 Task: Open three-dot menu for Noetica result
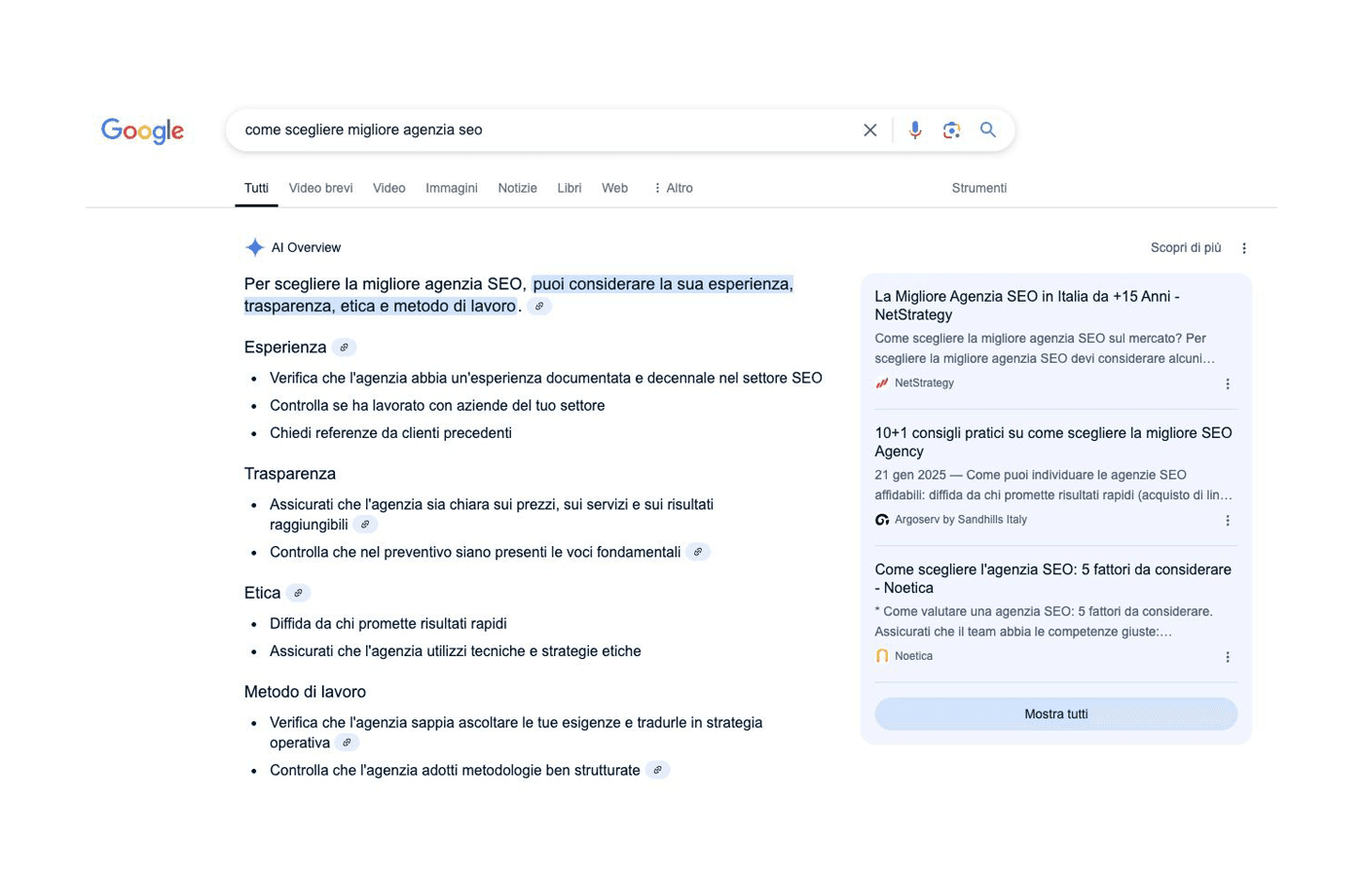tap(1228, 657)
